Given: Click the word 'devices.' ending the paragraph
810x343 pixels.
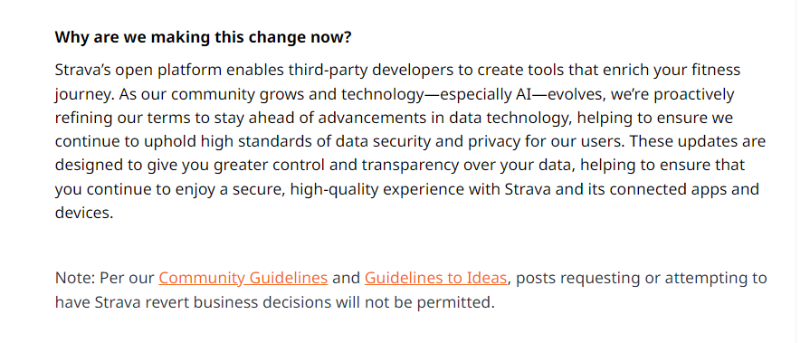Looking at the screenshot, I should point(84,213).
